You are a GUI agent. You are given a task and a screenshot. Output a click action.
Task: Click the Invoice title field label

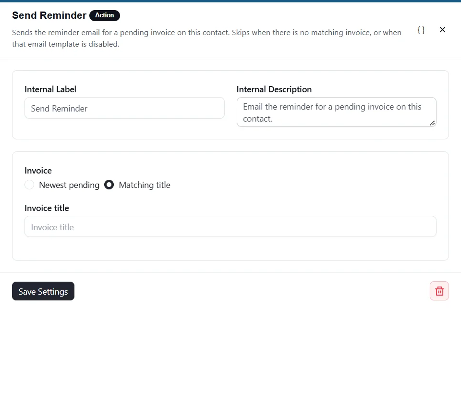click(47, 208)
